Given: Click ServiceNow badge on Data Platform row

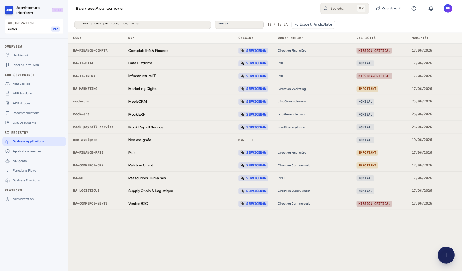Looking at the screenshot, I should click(253, 63).
